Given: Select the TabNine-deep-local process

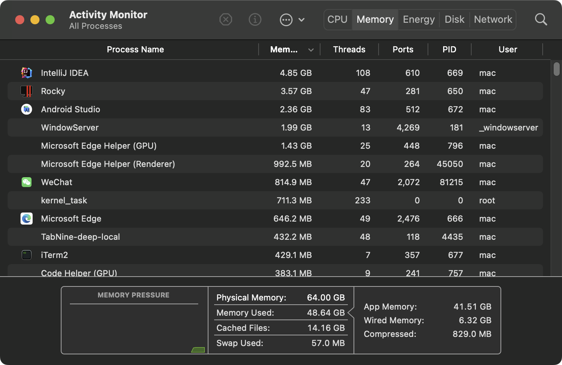Looking at the screenshot, I should 81,237.
